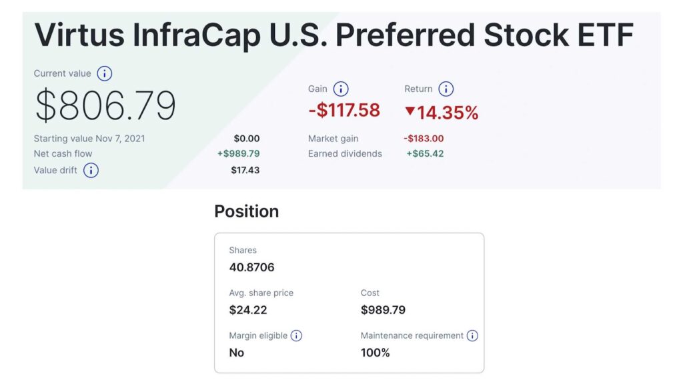Image resolution: width=683 pixels, height=384 pixels.
Task: Click the info icon next to Return
Action: tap(446, 89)
